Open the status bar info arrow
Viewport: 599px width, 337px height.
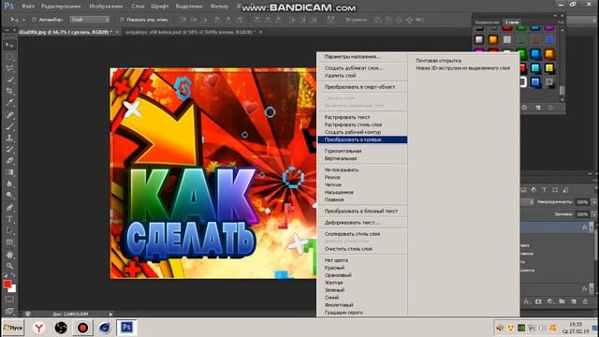pos(110,315)
